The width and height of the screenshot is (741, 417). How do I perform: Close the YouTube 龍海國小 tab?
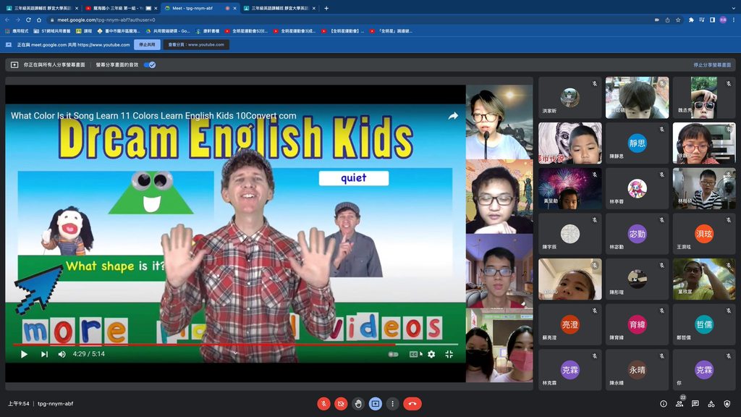pos(156,8)
